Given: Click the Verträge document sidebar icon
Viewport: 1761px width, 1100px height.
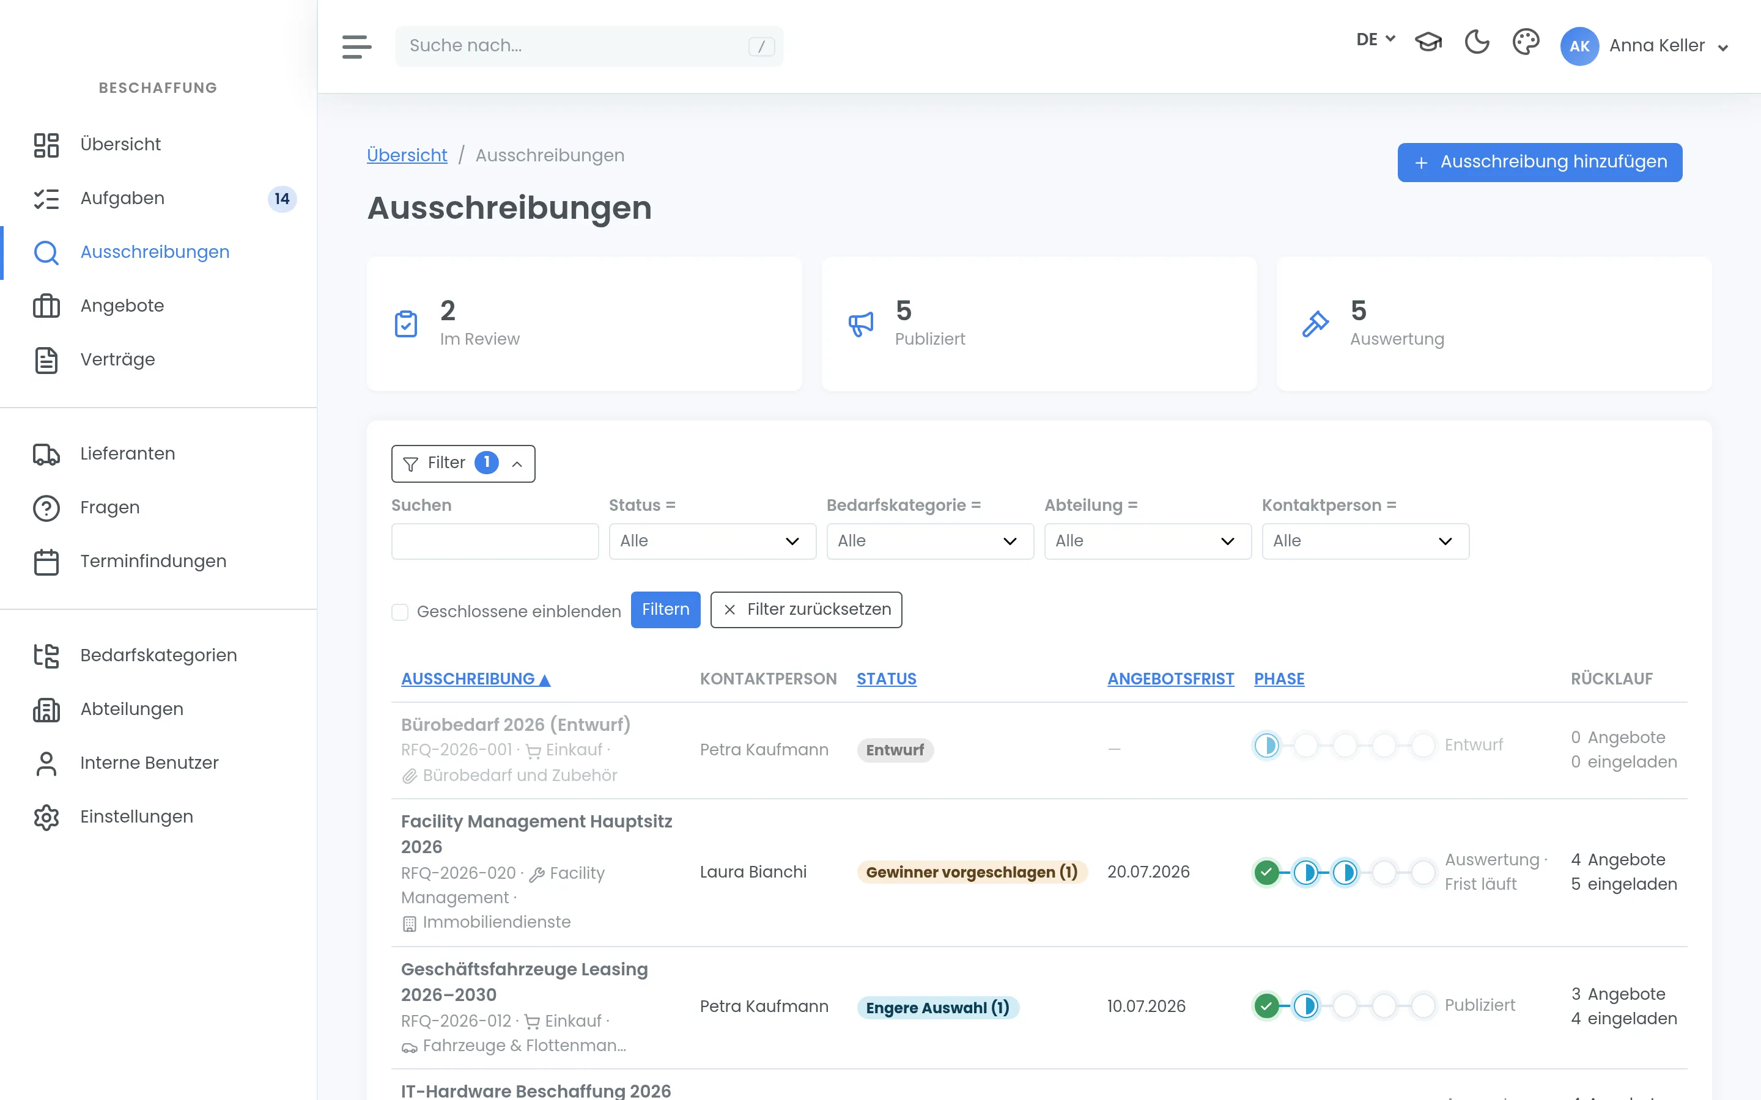Looking at the screenshot, I should 46,359.
